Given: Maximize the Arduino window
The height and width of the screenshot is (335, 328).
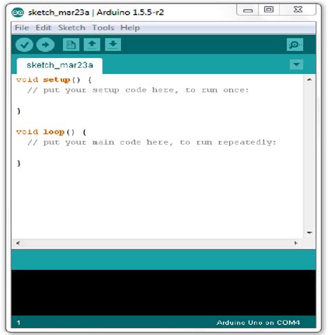Looking at the screenshot, I should [268, 10].
